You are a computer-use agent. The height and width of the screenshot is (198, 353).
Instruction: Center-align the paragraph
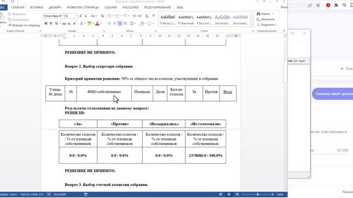tap(114, 23)
